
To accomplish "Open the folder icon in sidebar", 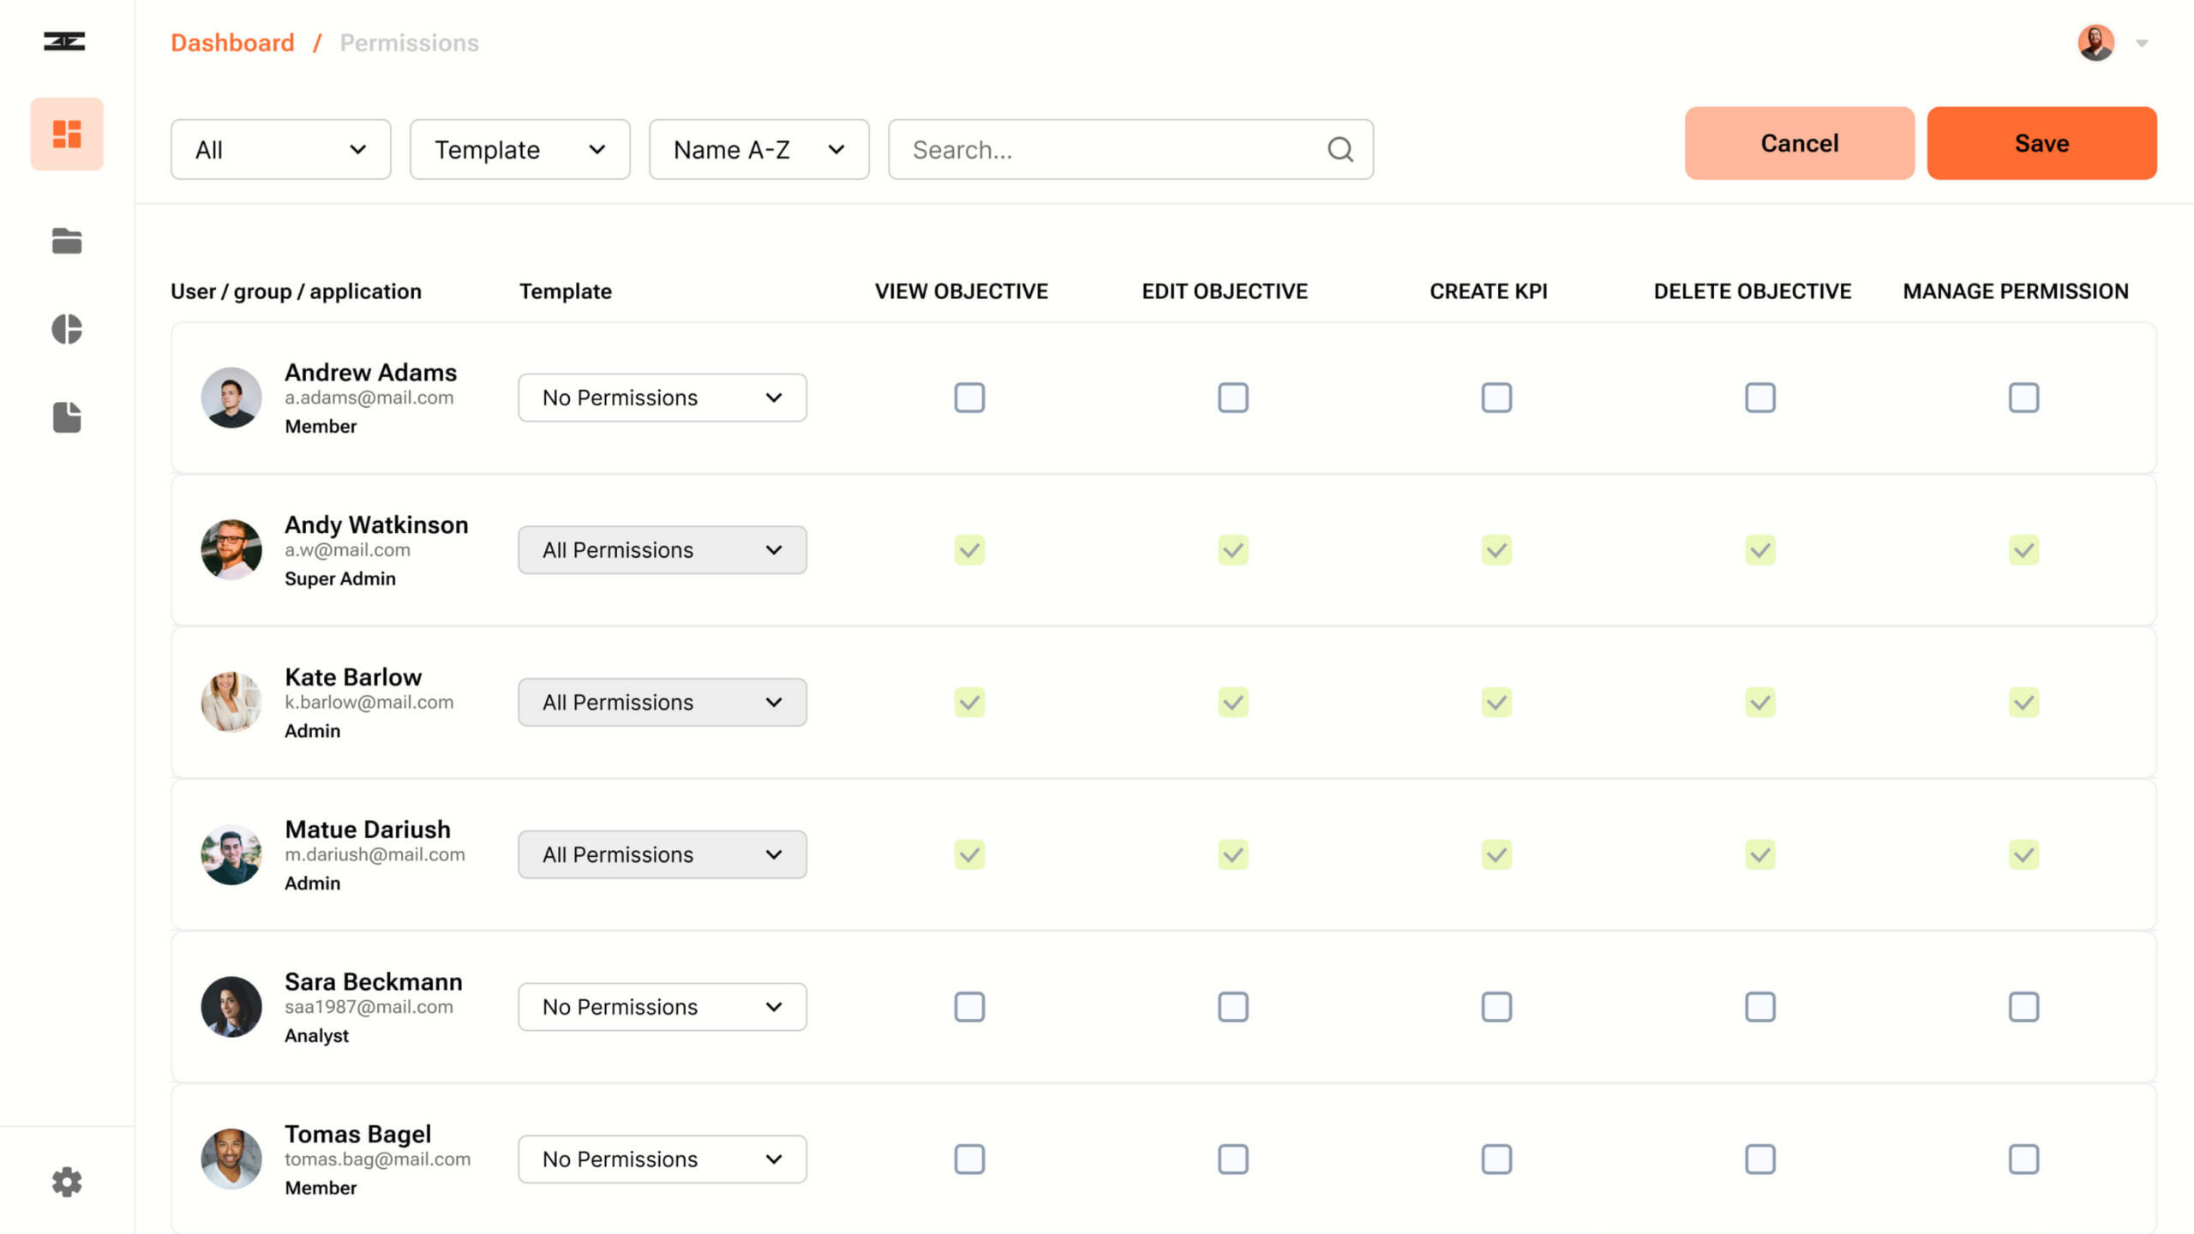I will [x=67, y=242].
